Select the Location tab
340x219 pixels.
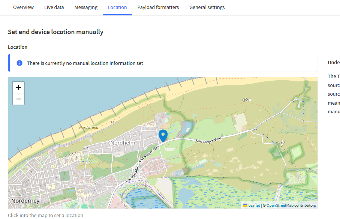117,7
